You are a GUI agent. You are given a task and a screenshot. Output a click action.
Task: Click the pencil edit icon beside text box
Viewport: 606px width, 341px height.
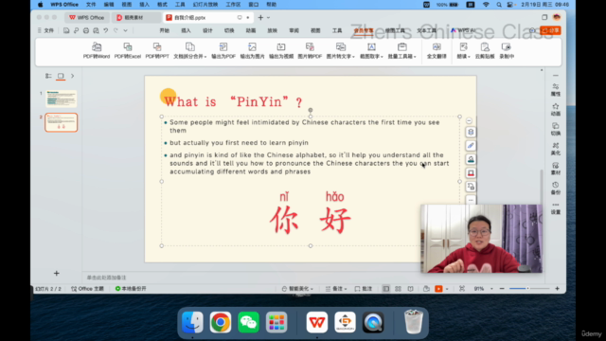tap(471, 146)
